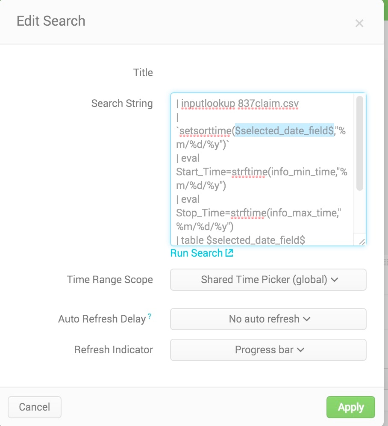Place cursor in the inputlookup 837claim.csv line

[239, 104]
